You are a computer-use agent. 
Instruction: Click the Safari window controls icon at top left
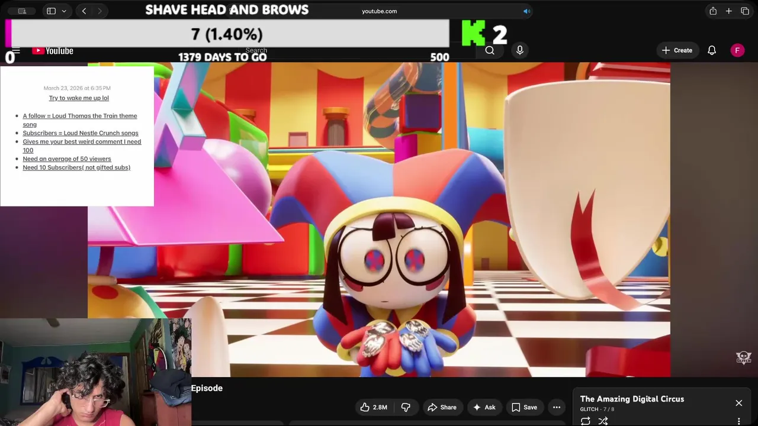pyautogui.click(x=22, y=11)
